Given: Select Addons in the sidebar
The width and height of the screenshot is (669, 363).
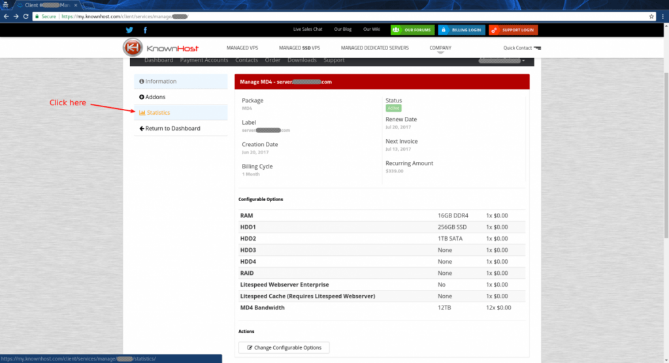Looking at the screenshot, I should click(181, 97).
